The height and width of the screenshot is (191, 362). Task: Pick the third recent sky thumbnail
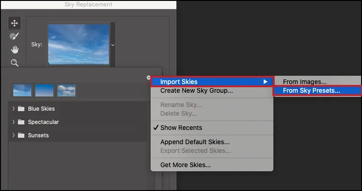[66, 90]
